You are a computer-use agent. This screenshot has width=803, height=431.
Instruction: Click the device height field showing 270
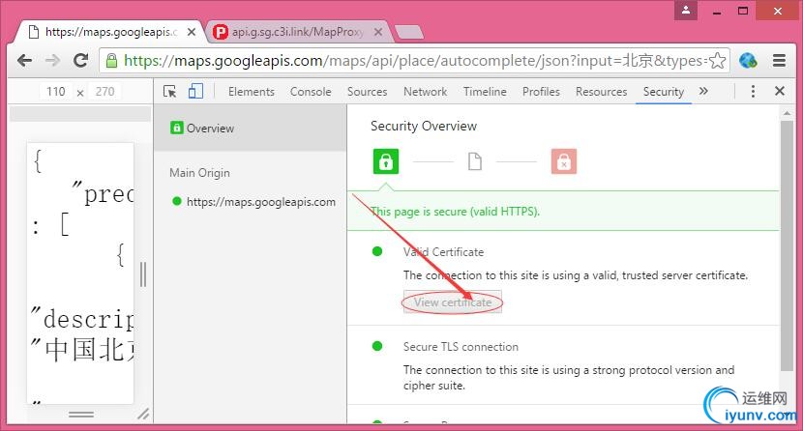(x=105, y=92)
